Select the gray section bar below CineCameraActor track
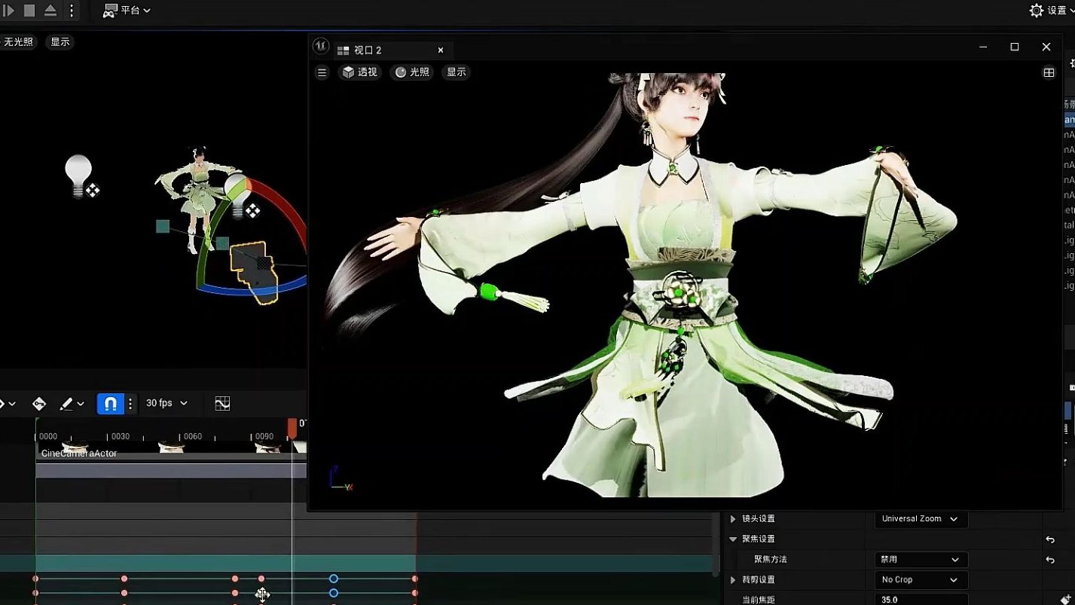The height and width of the screenshot is (605, 1075). tap(171, 471)
